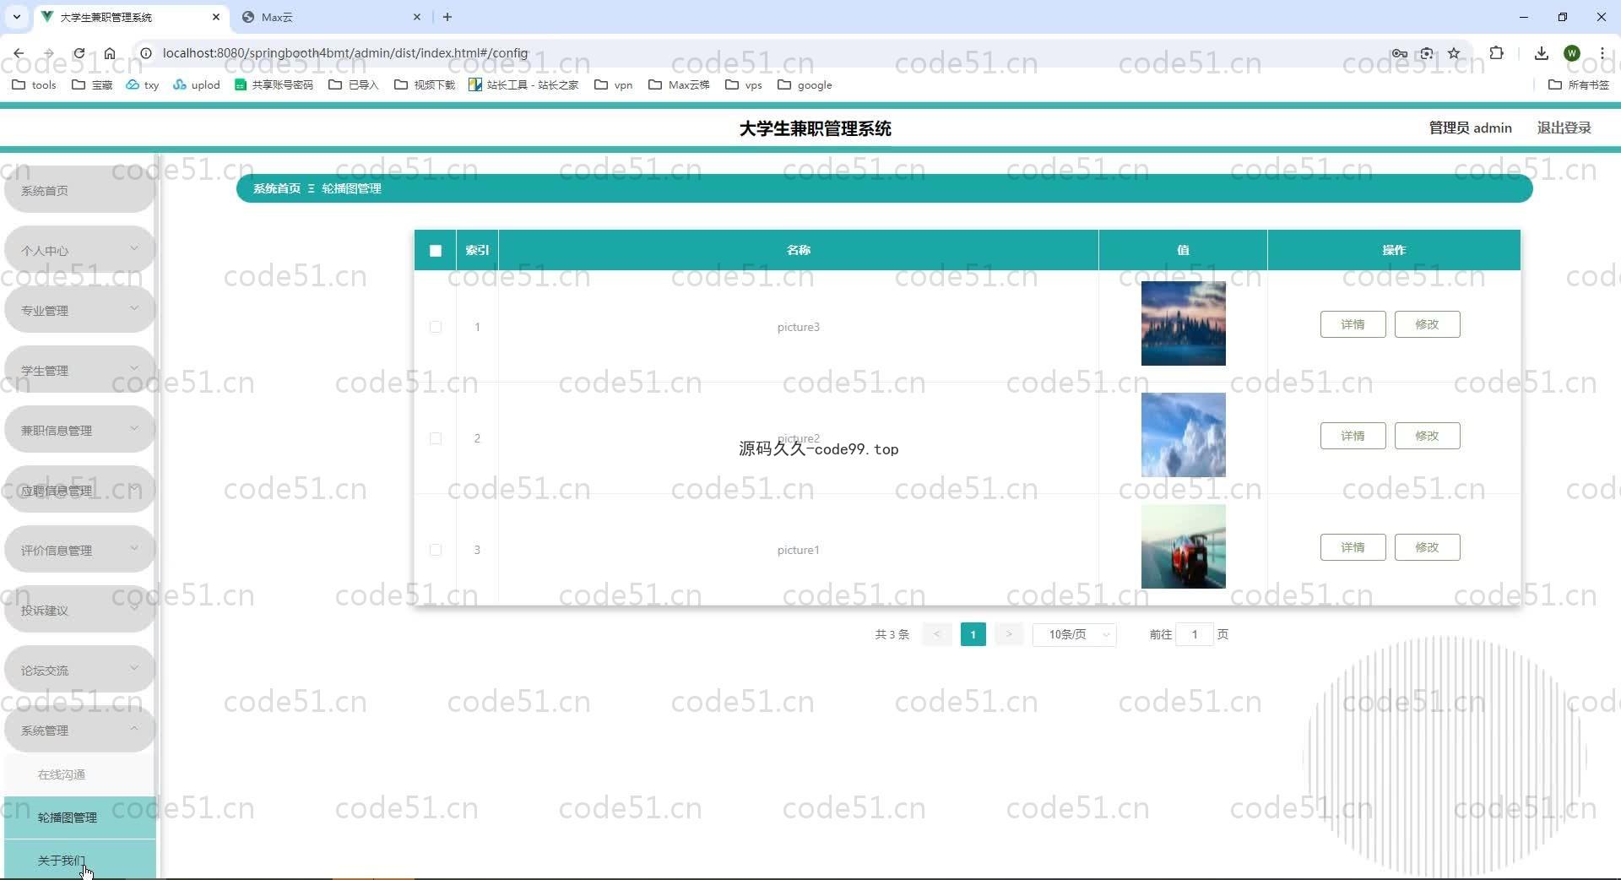Expand the 兼职信息管理 sidebar menu
The width and height of the screenshot is (1621, 880).
pos(79,430)
